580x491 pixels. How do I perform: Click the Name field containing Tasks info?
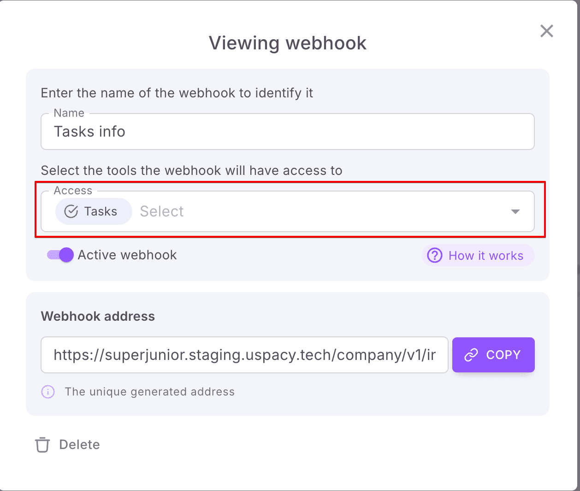287,132
